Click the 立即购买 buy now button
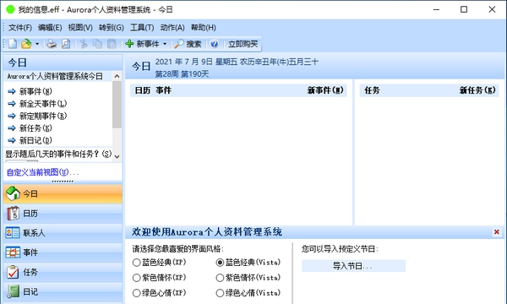Viewport: 507px width, 304px height. click(x=243, y=44)
